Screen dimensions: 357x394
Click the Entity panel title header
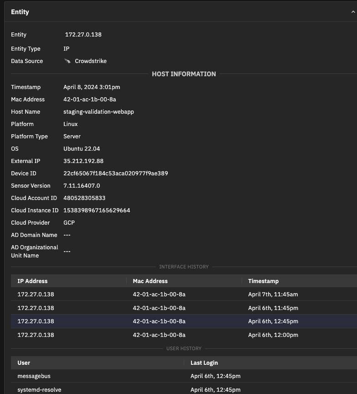click(x=20, y=12)
